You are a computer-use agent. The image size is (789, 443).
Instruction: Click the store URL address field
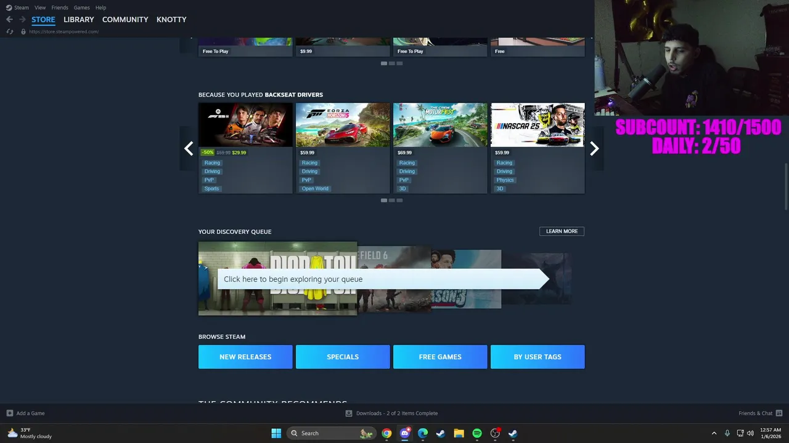[64, 31]
